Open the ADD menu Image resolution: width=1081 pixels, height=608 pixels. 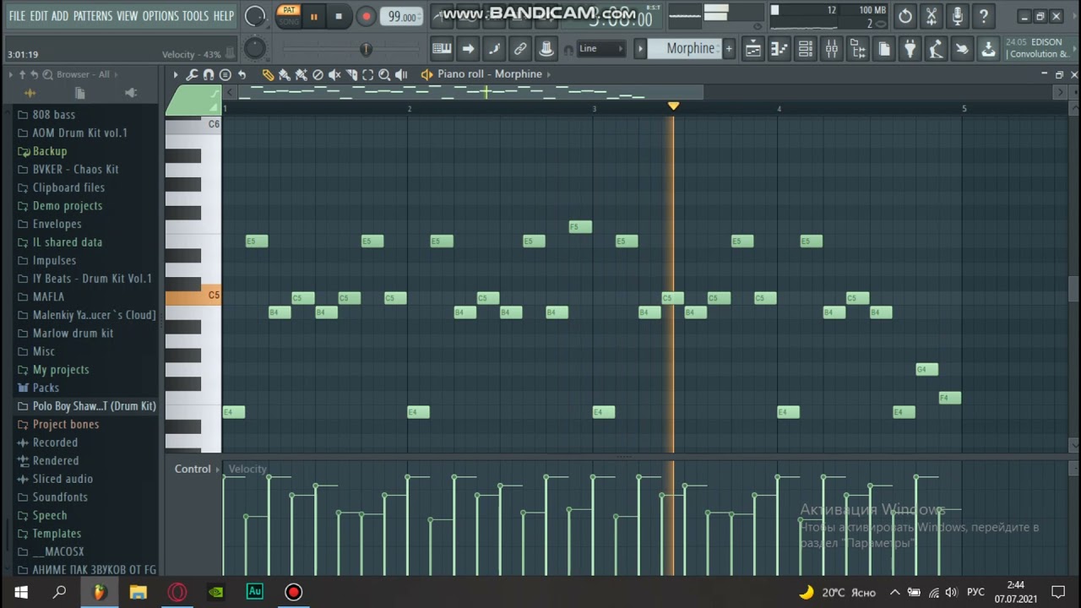pos(60,16)
